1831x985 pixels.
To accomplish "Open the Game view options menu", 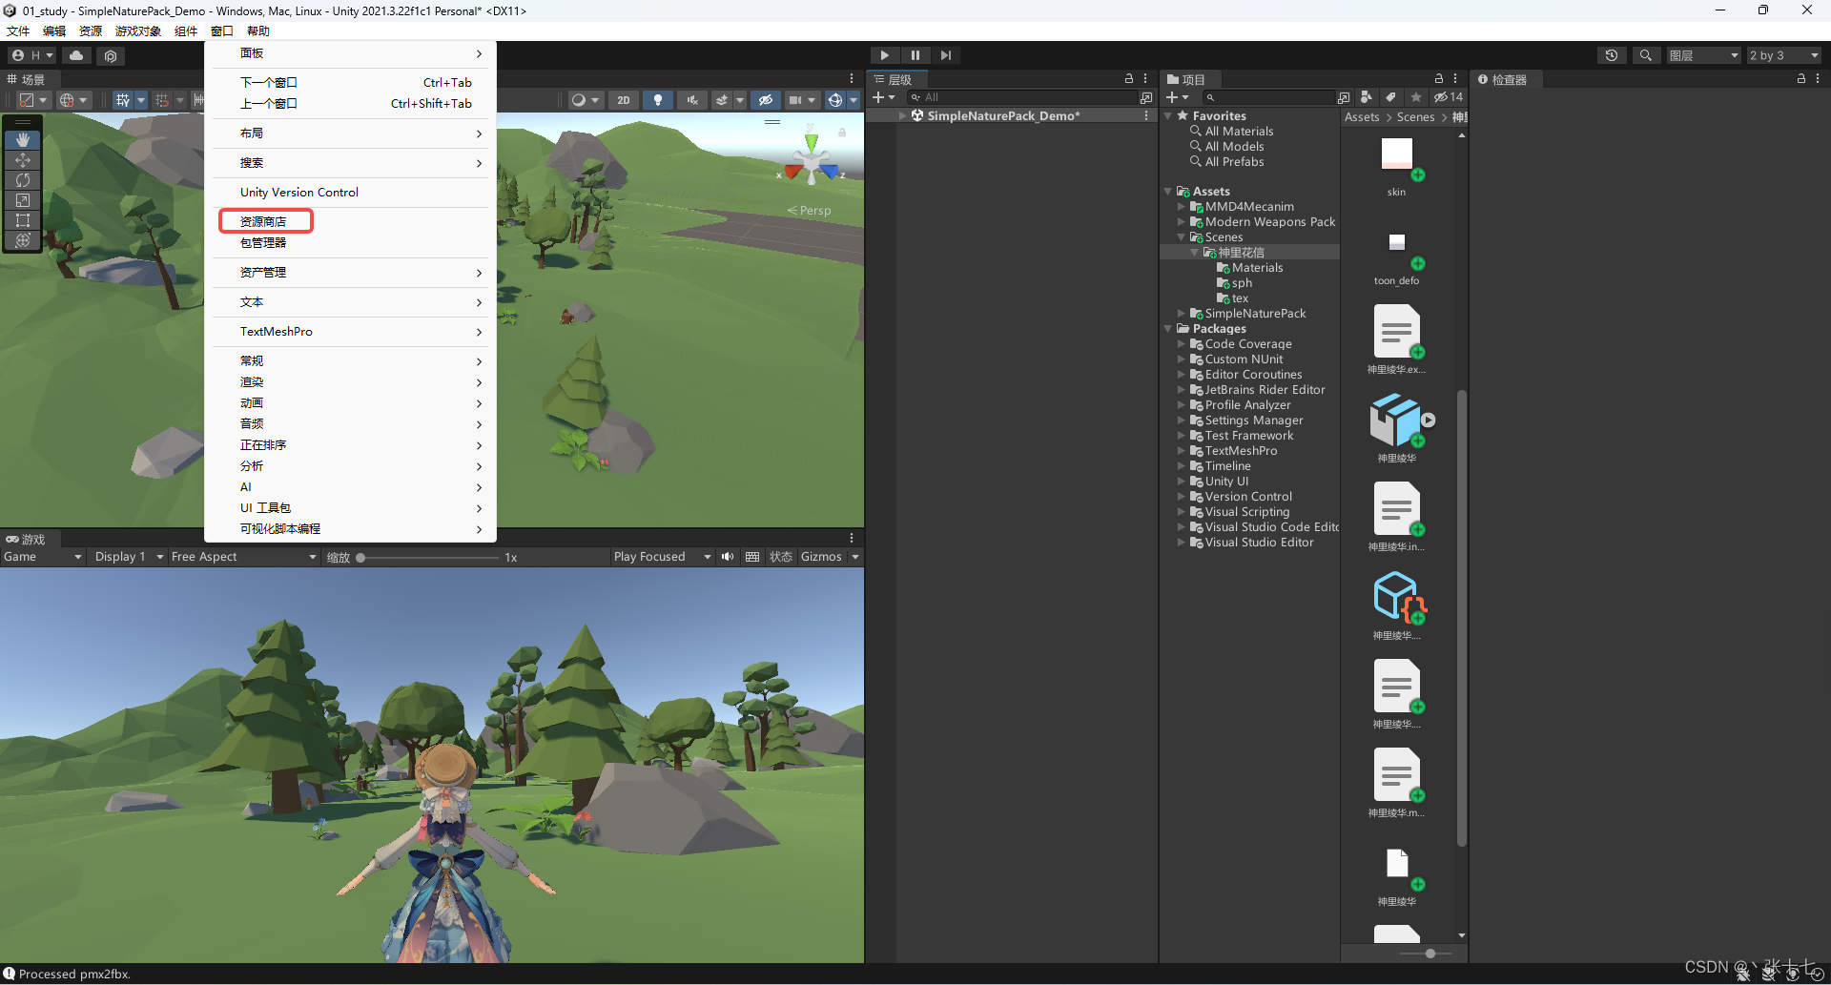I will [852, 539].
